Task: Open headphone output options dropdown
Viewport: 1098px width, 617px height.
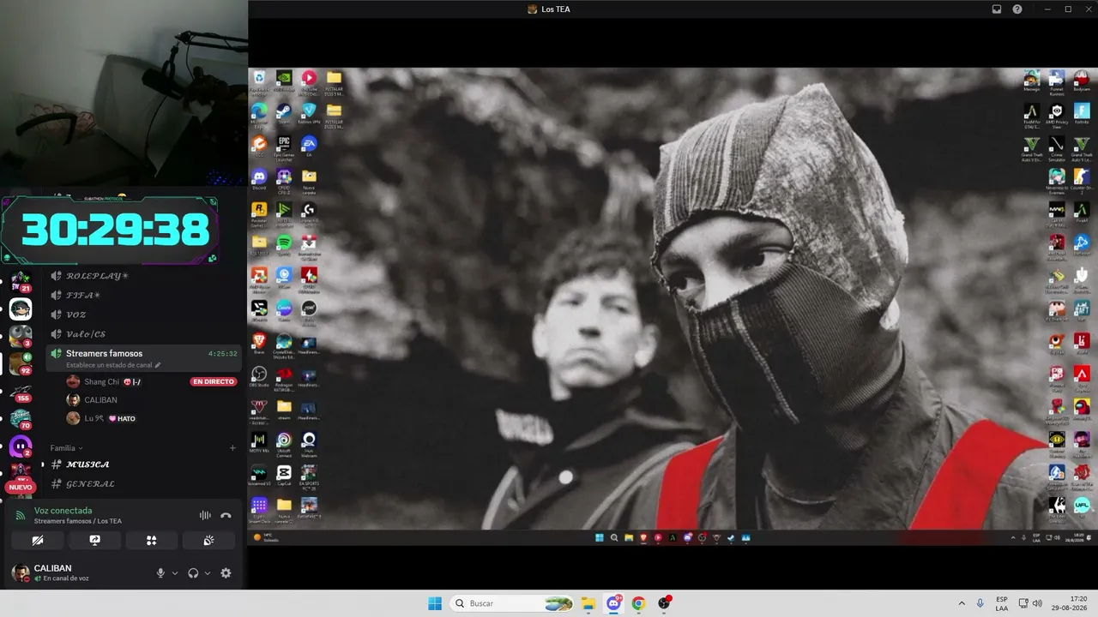Action: (208, 573)
